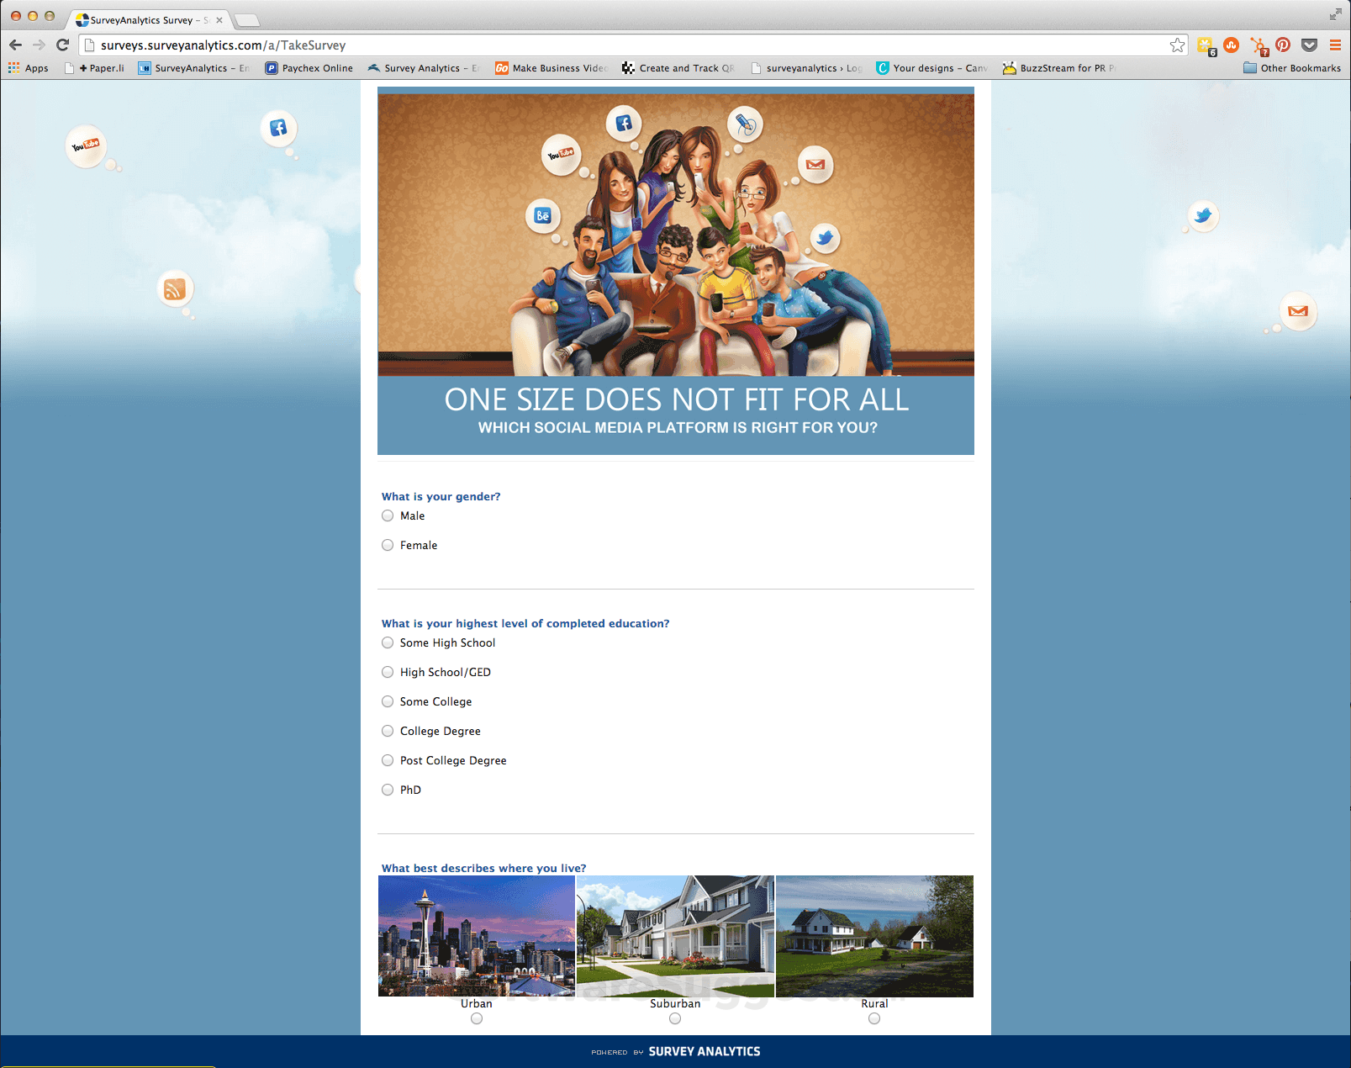Choose PhD as highest education
1351x1068 pixels.
point(388,790)
